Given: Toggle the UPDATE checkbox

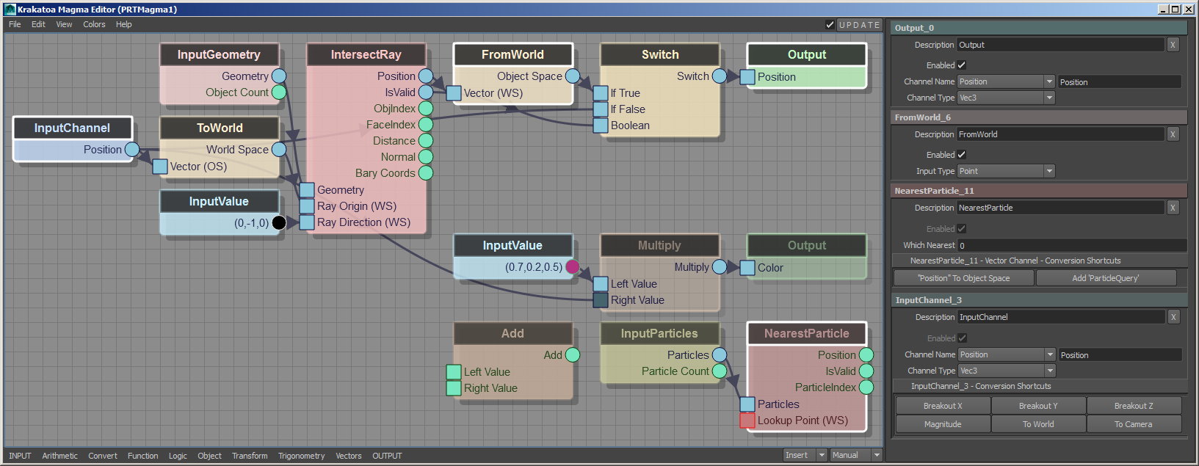Looking at the screenshot, I should [x=830, y=25].
